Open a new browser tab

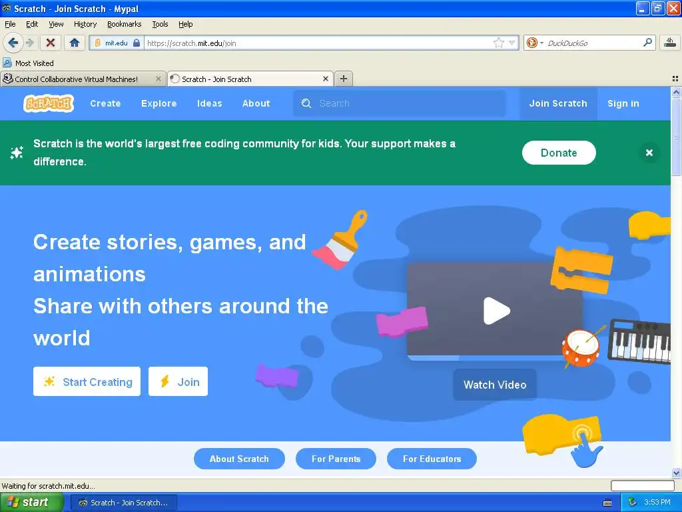(x=344, y=79)
